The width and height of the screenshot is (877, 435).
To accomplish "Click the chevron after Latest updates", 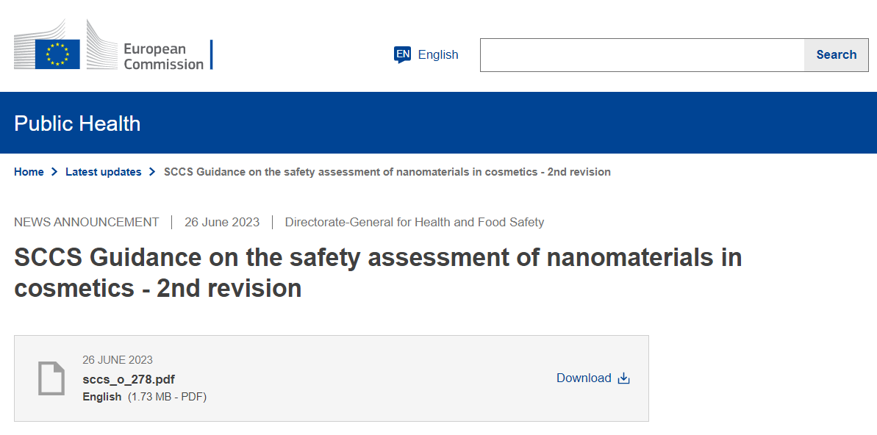I will click(152, 172).
